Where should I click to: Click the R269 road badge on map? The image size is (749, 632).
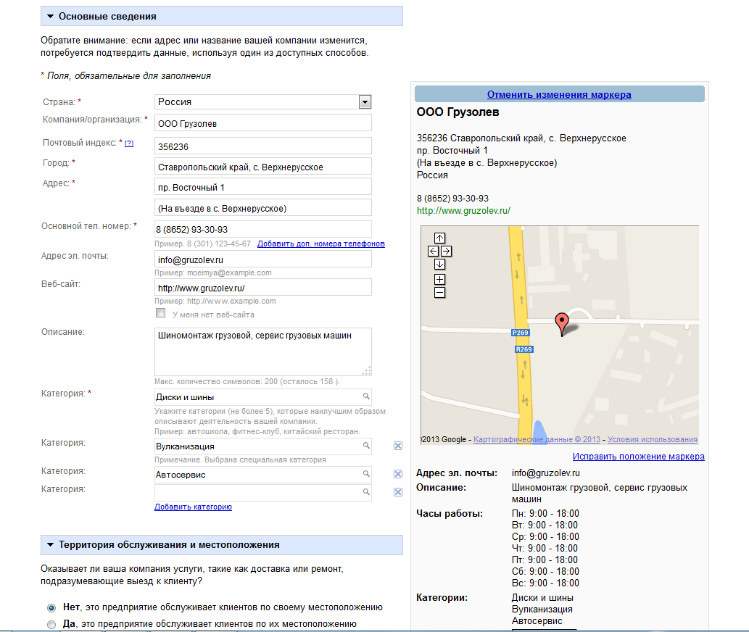(524, 349)
